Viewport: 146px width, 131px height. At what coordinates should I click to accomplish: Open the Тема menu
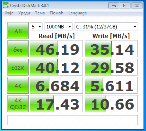[40, 13]
